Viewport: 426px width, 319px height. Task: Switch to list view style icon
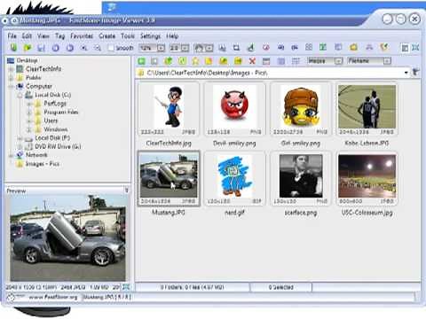click(296, 61)
